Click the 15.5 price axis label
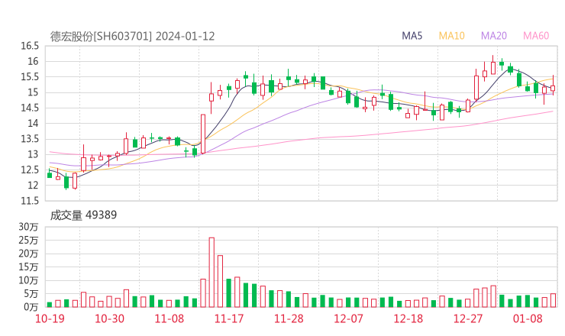Image resolution: width=565 pixels, height=336 pixels. 30,77
